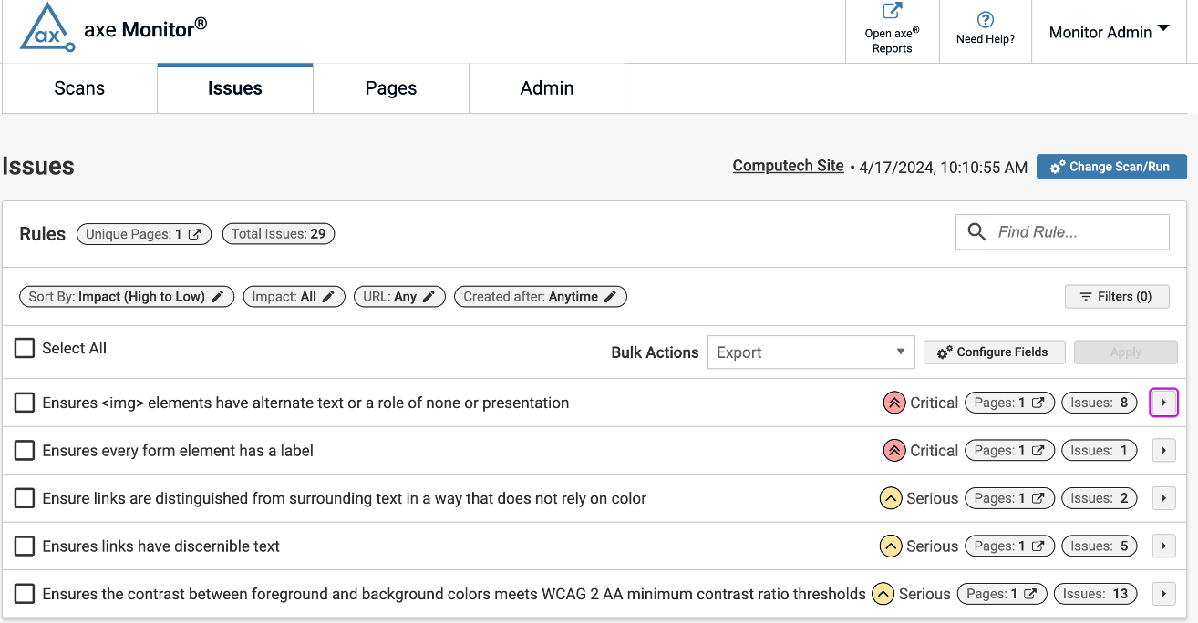This screenshot has width=1198, height=623.
Task: Open Pages: 1 link for discernible text rule
Action: (x=1009, y=546)
